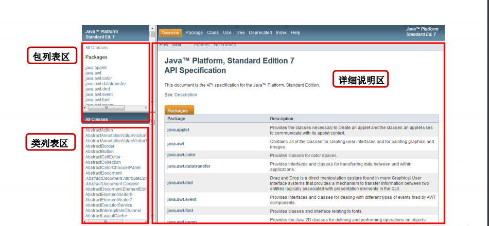Click right arrow of package list horizontal scrollbar
This screenshot has width=489, height=226.
point(146,108)
